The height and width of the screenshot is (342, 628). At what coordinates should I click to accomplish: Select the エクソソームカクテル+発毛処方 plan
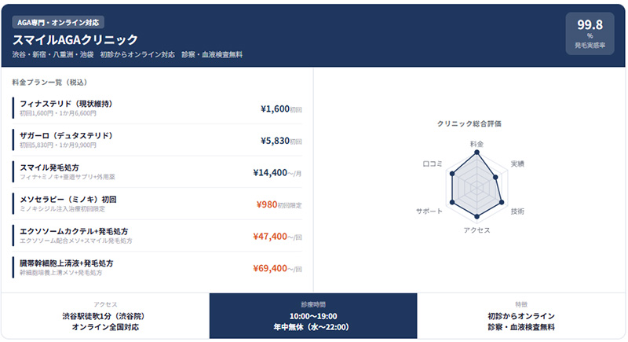pyautogui.click(x=157, y=236)
